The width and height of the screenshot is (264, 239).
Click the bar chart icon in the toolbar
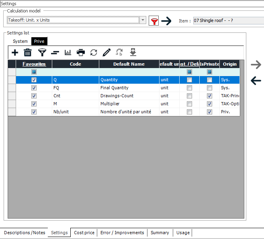tap(68, 52)
